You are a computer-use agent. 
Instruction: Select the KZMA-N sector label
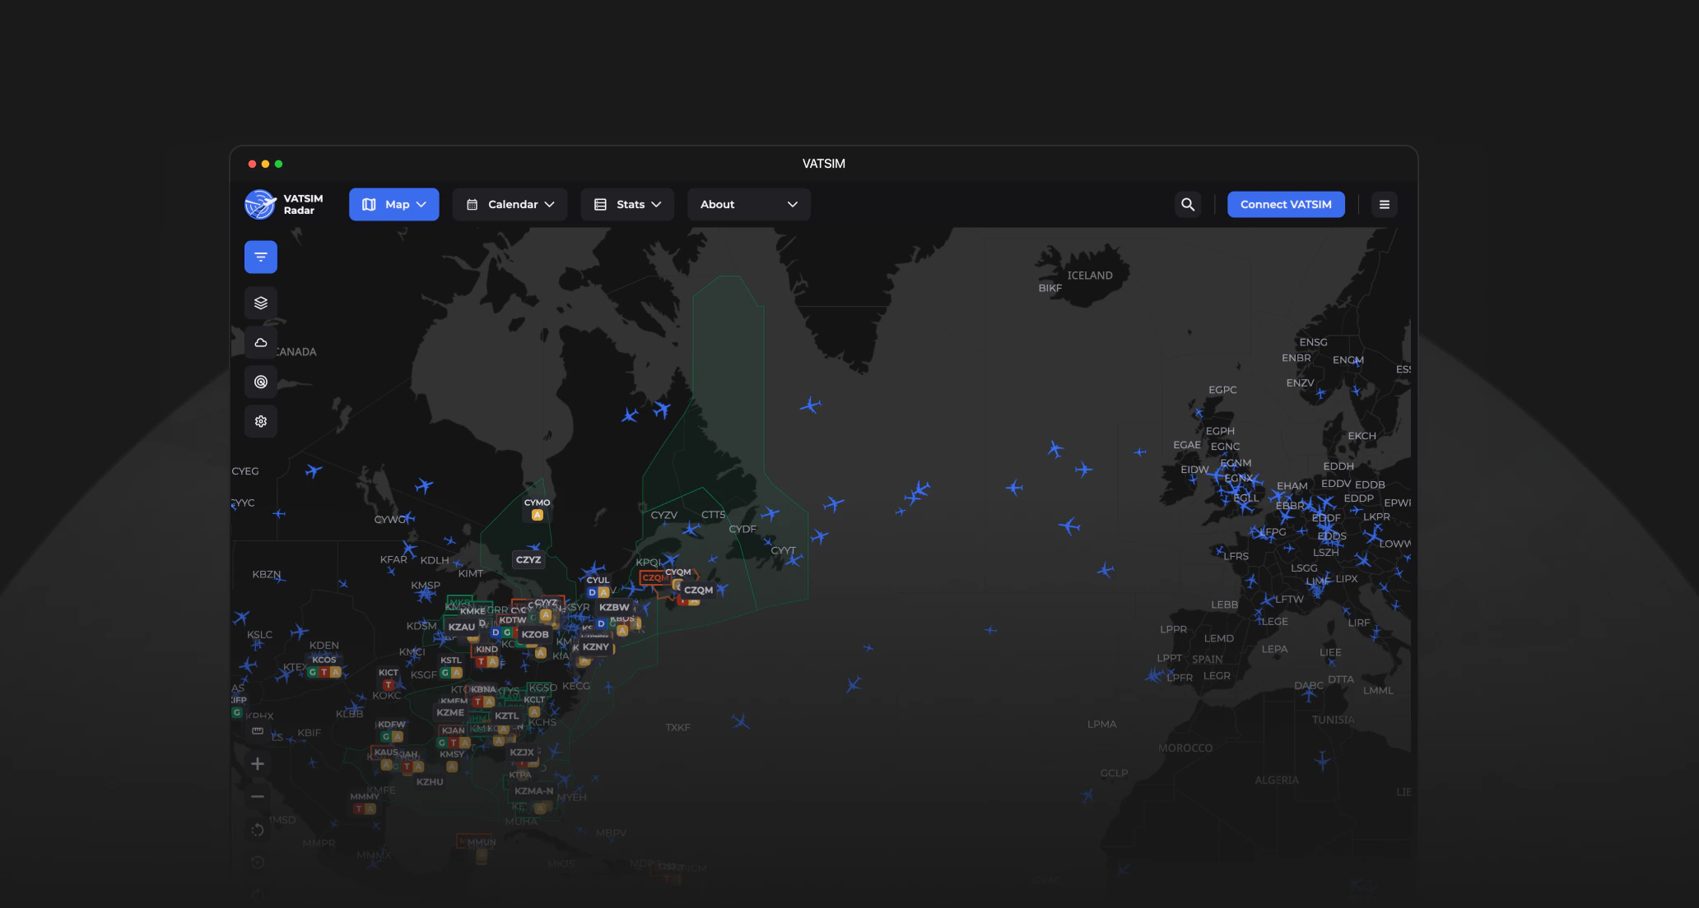click(x=534, y=790)
